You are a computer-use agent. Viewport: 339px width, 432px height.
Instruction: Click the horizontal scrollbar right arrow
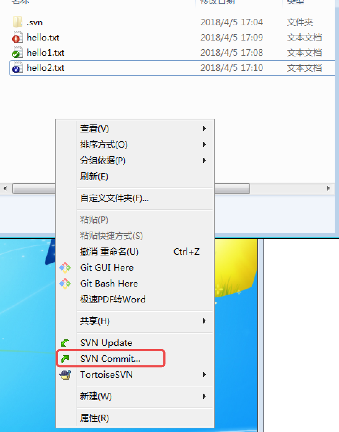click(x=328, y=189)
